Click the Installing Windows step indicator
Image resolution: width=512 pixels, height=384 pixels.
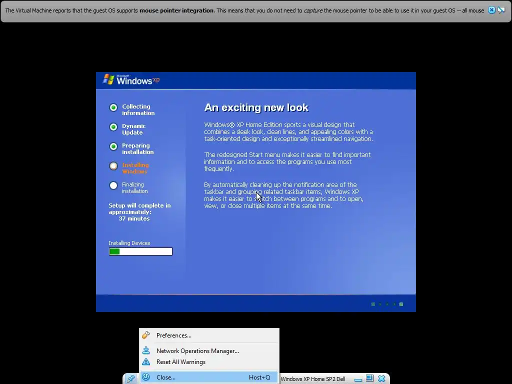113,166
